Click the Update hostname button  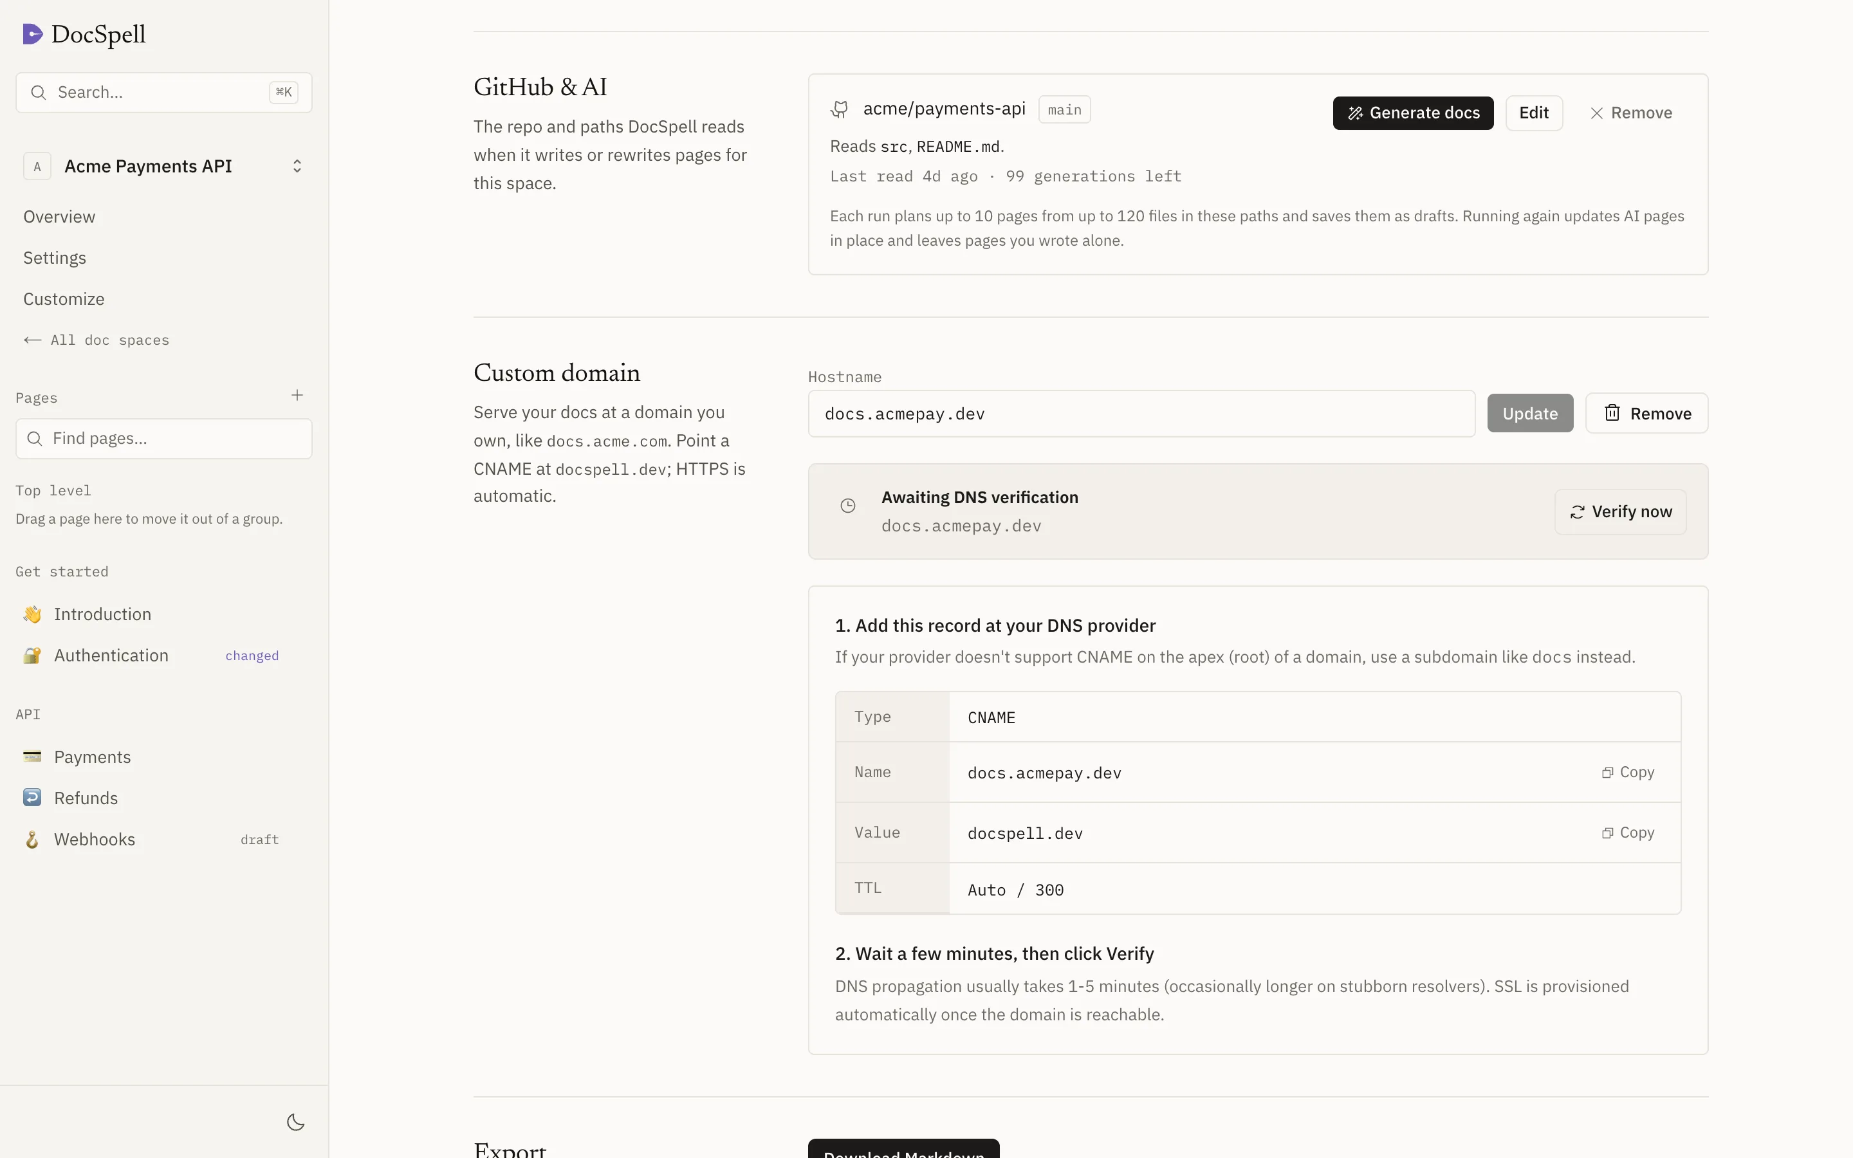[x=1530, y=414]
